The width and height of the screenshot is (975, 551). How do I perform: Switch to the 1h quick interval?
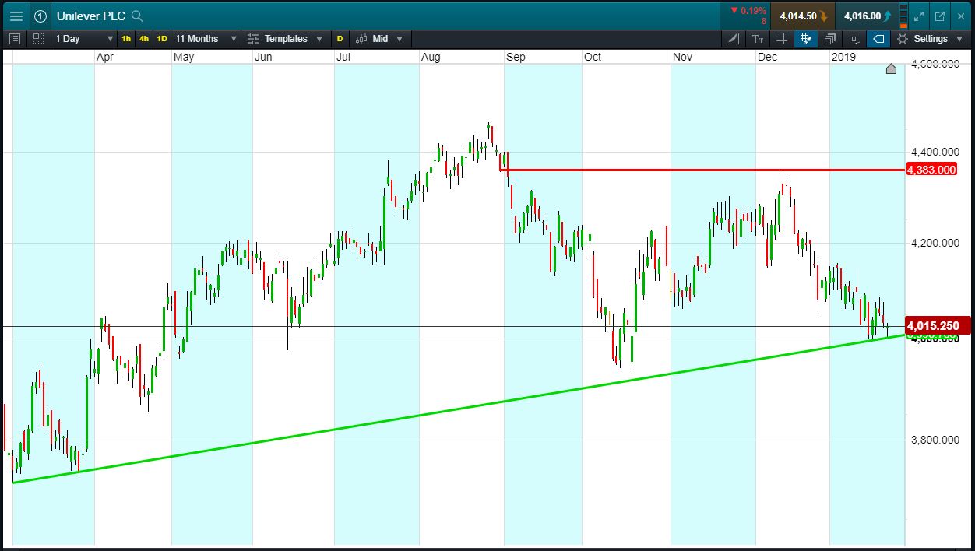pyautogui.click(x=126, y=38)
